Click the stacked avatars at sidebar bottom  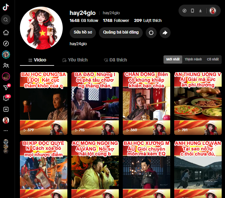point(6,147)
